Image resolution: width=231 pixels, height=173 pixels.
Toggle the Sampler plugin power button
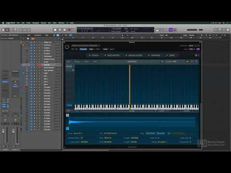[x=67, y=47]
